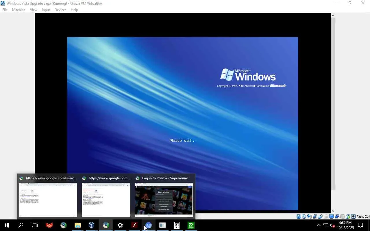Click the keyboard capture indicator icon

coord(353,217)
